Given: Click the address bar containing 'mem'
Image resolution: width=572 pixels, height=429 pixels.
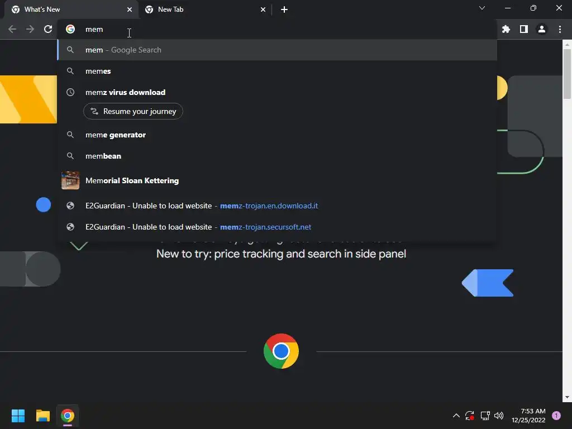Looking at the screenshot, I should (x=277, y=29).
